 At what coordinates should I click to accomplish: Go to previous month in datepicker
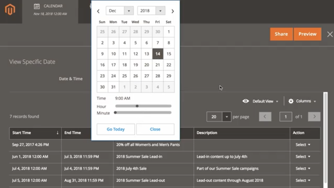pyautogui.click(x=98, y=11)
